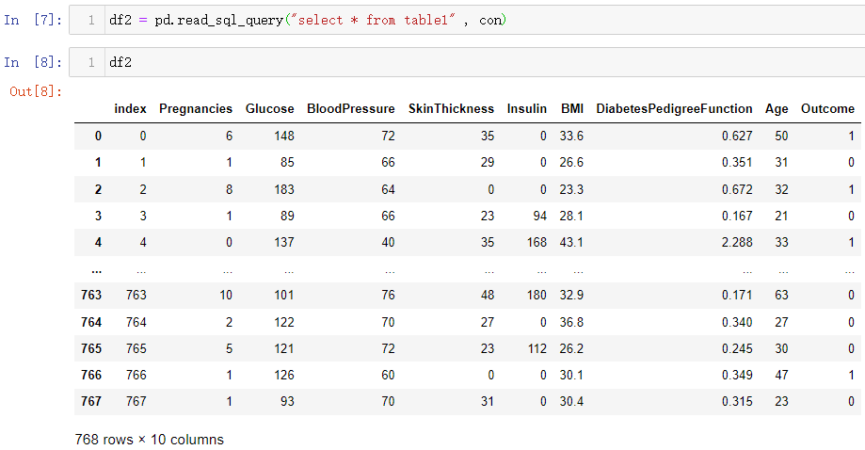Screen dimensions: 865x450
Task: Click the Out[8] output prompt
Action: coord(36,91)
